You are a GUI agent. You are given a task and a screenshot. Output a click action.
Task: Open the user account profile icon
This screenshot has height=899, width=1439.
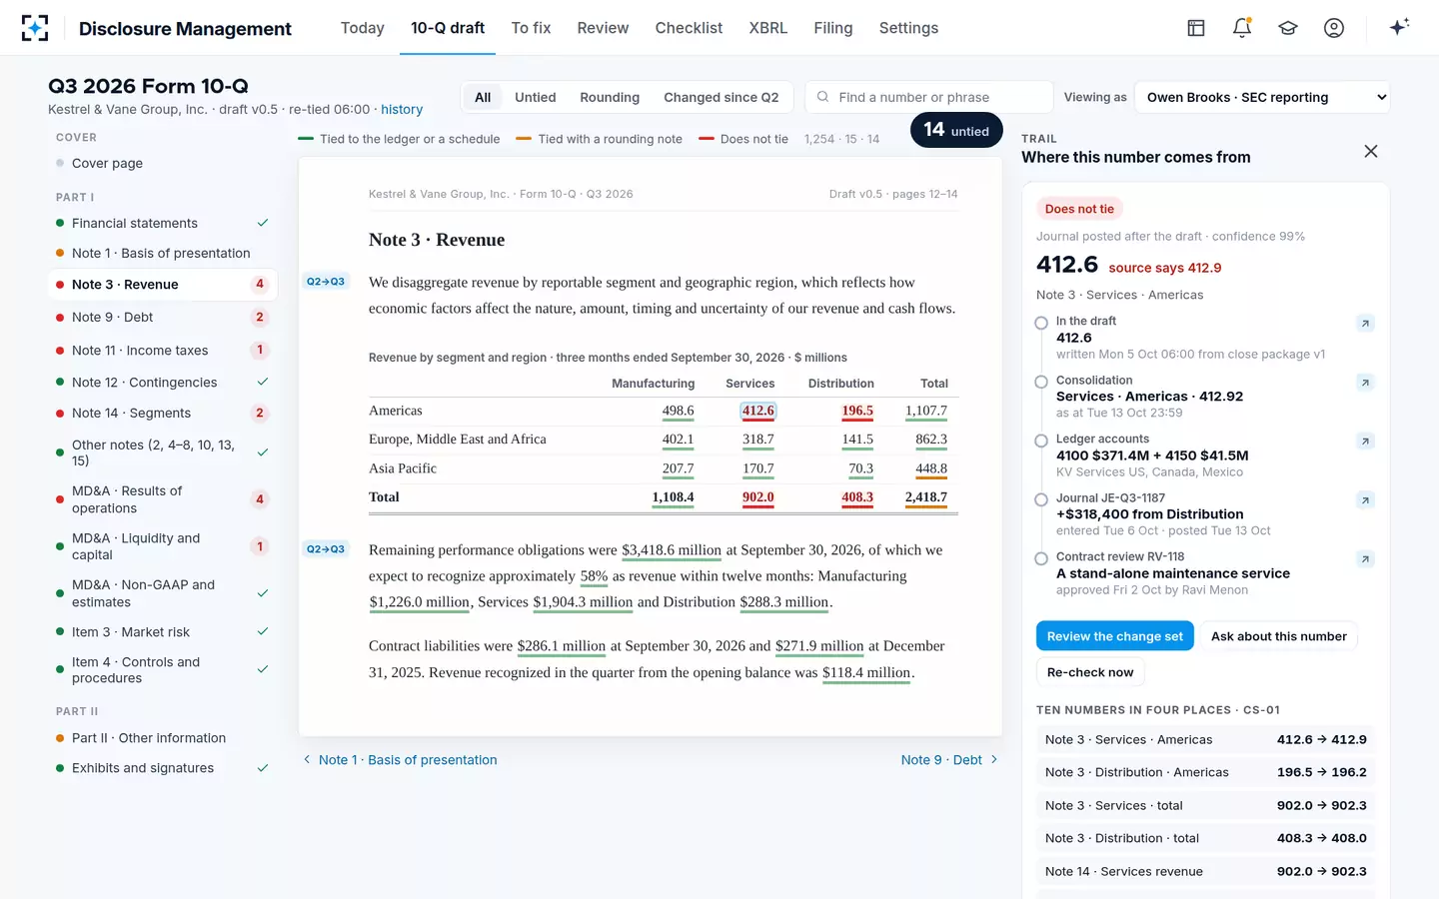click(x=1334, y=28)
